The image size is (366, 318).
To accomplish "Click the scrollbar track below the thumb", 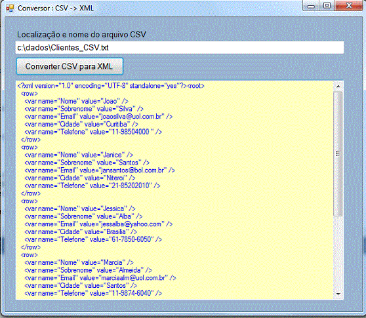I will point(338,252).
